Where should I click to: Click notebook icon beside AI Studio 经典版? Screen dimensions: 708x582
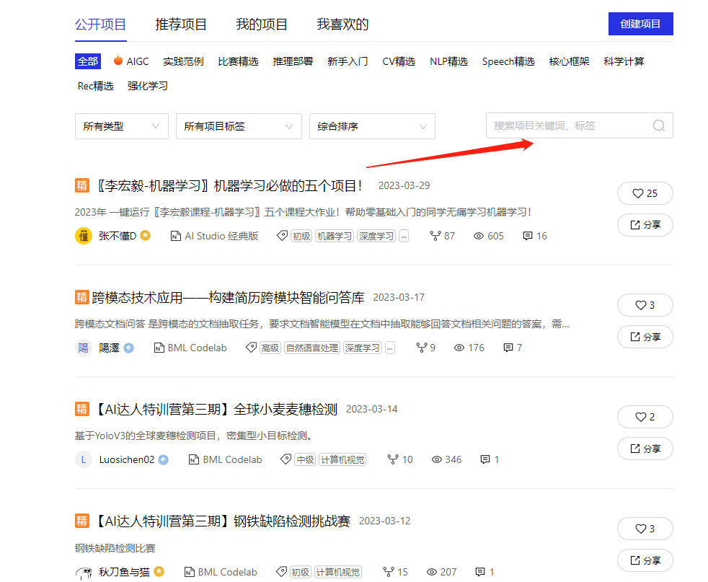tap(176, 236)
